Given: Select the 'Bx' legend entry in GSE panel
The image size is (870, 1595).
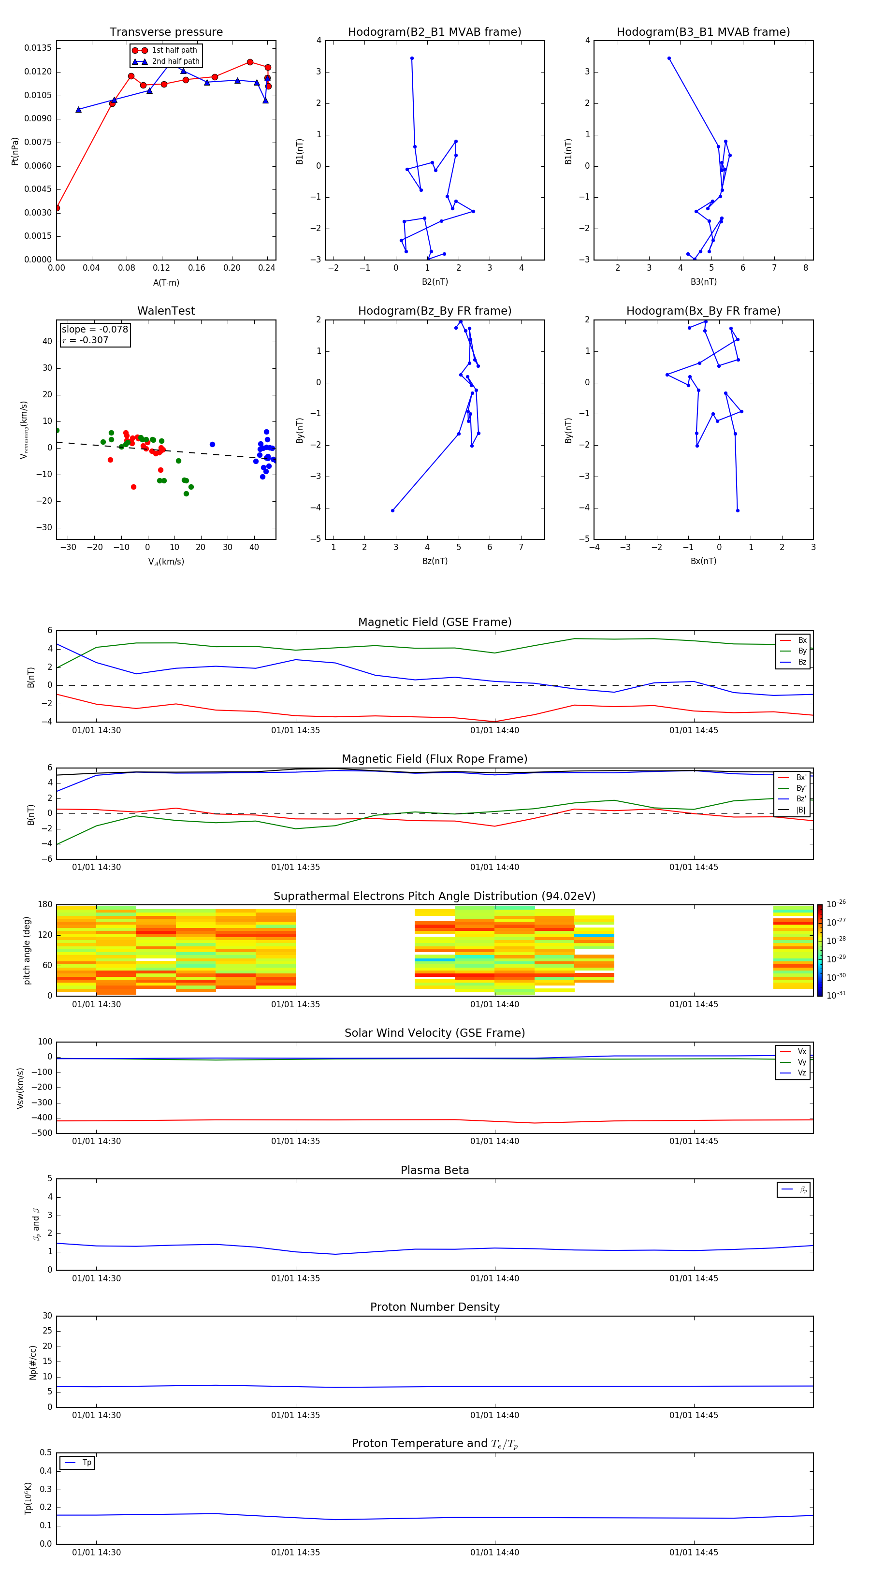Looking at the screenshot, I should [x=793, y=640].
